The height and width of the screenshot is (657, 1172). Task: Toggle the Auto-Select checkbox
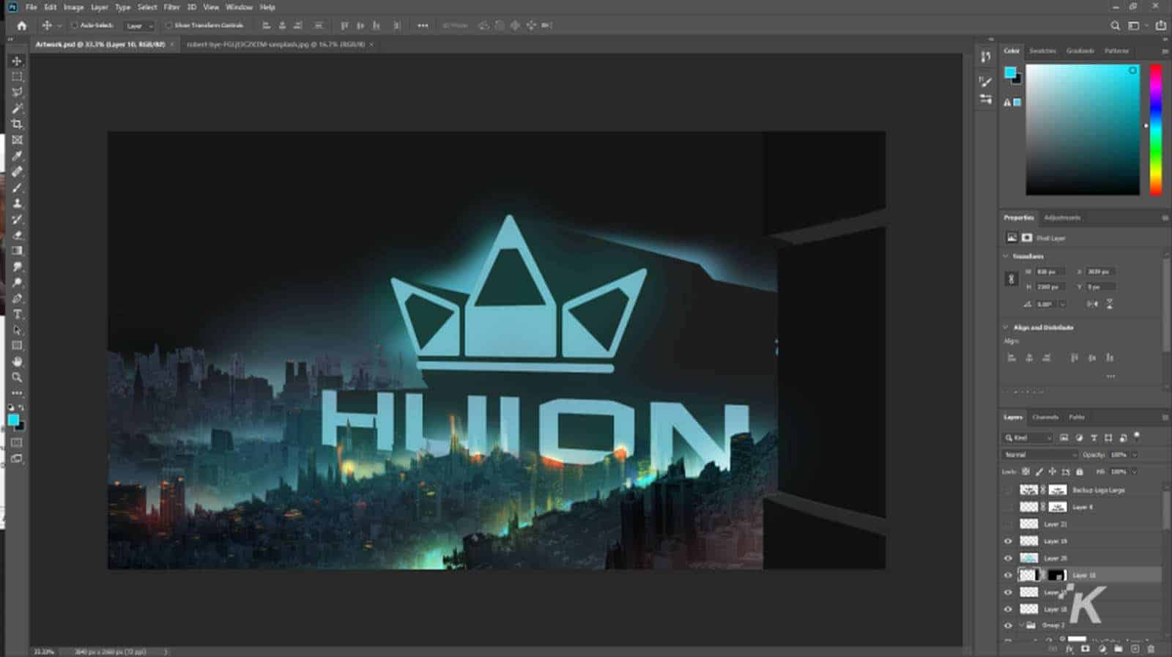(75, 26)
